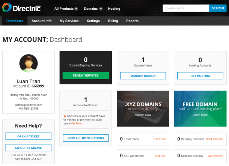Click the user profile avatar

(x=29, y=63)
